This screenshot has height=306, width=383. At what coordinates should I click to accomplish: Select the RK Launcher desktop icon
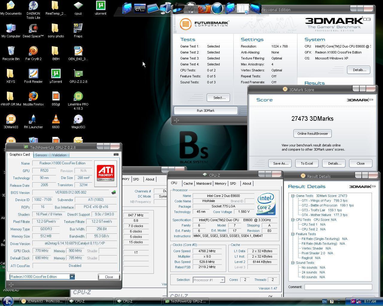[33, 122]
